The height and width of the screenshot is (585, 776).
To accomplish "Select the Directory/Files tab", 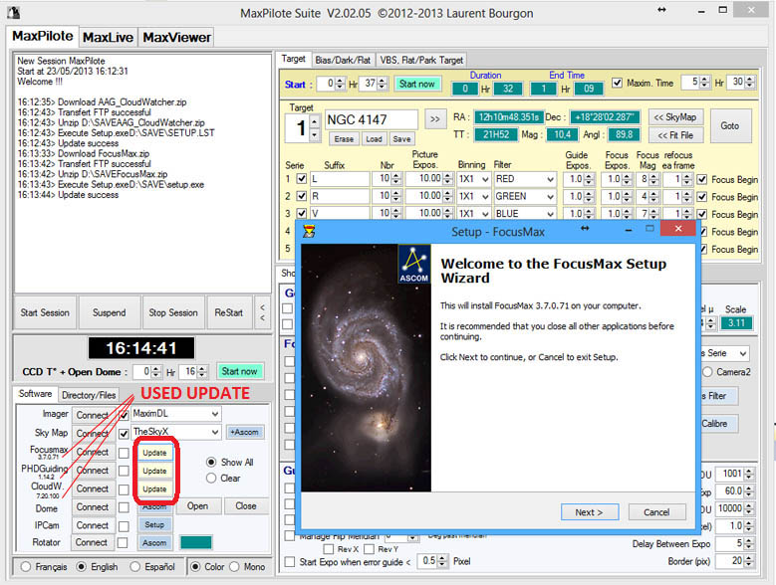I will click(x=89, y=395).
